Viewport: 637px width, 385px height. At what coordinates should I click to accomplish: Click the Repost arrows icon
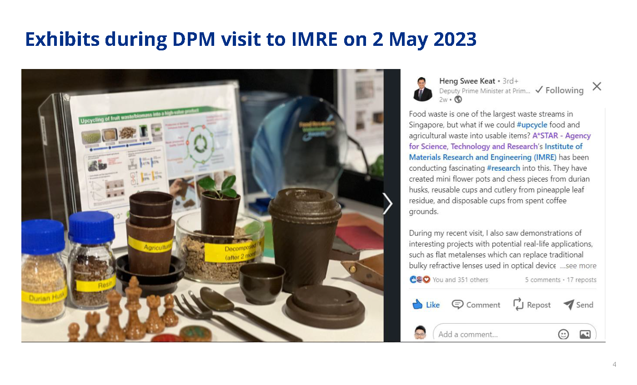coord(518,305)
